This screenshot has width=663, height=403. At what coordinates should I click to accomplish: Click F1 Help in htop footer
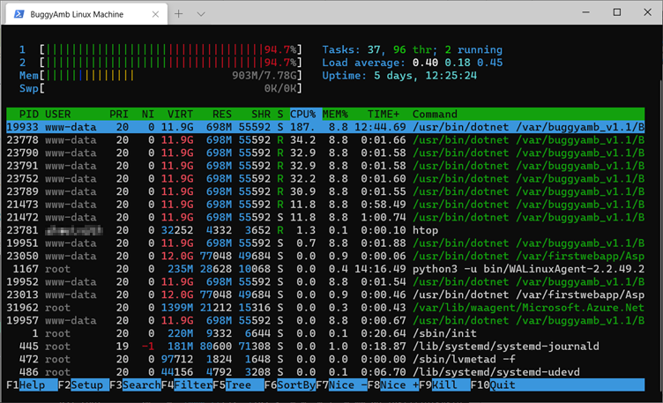point(32,384)
